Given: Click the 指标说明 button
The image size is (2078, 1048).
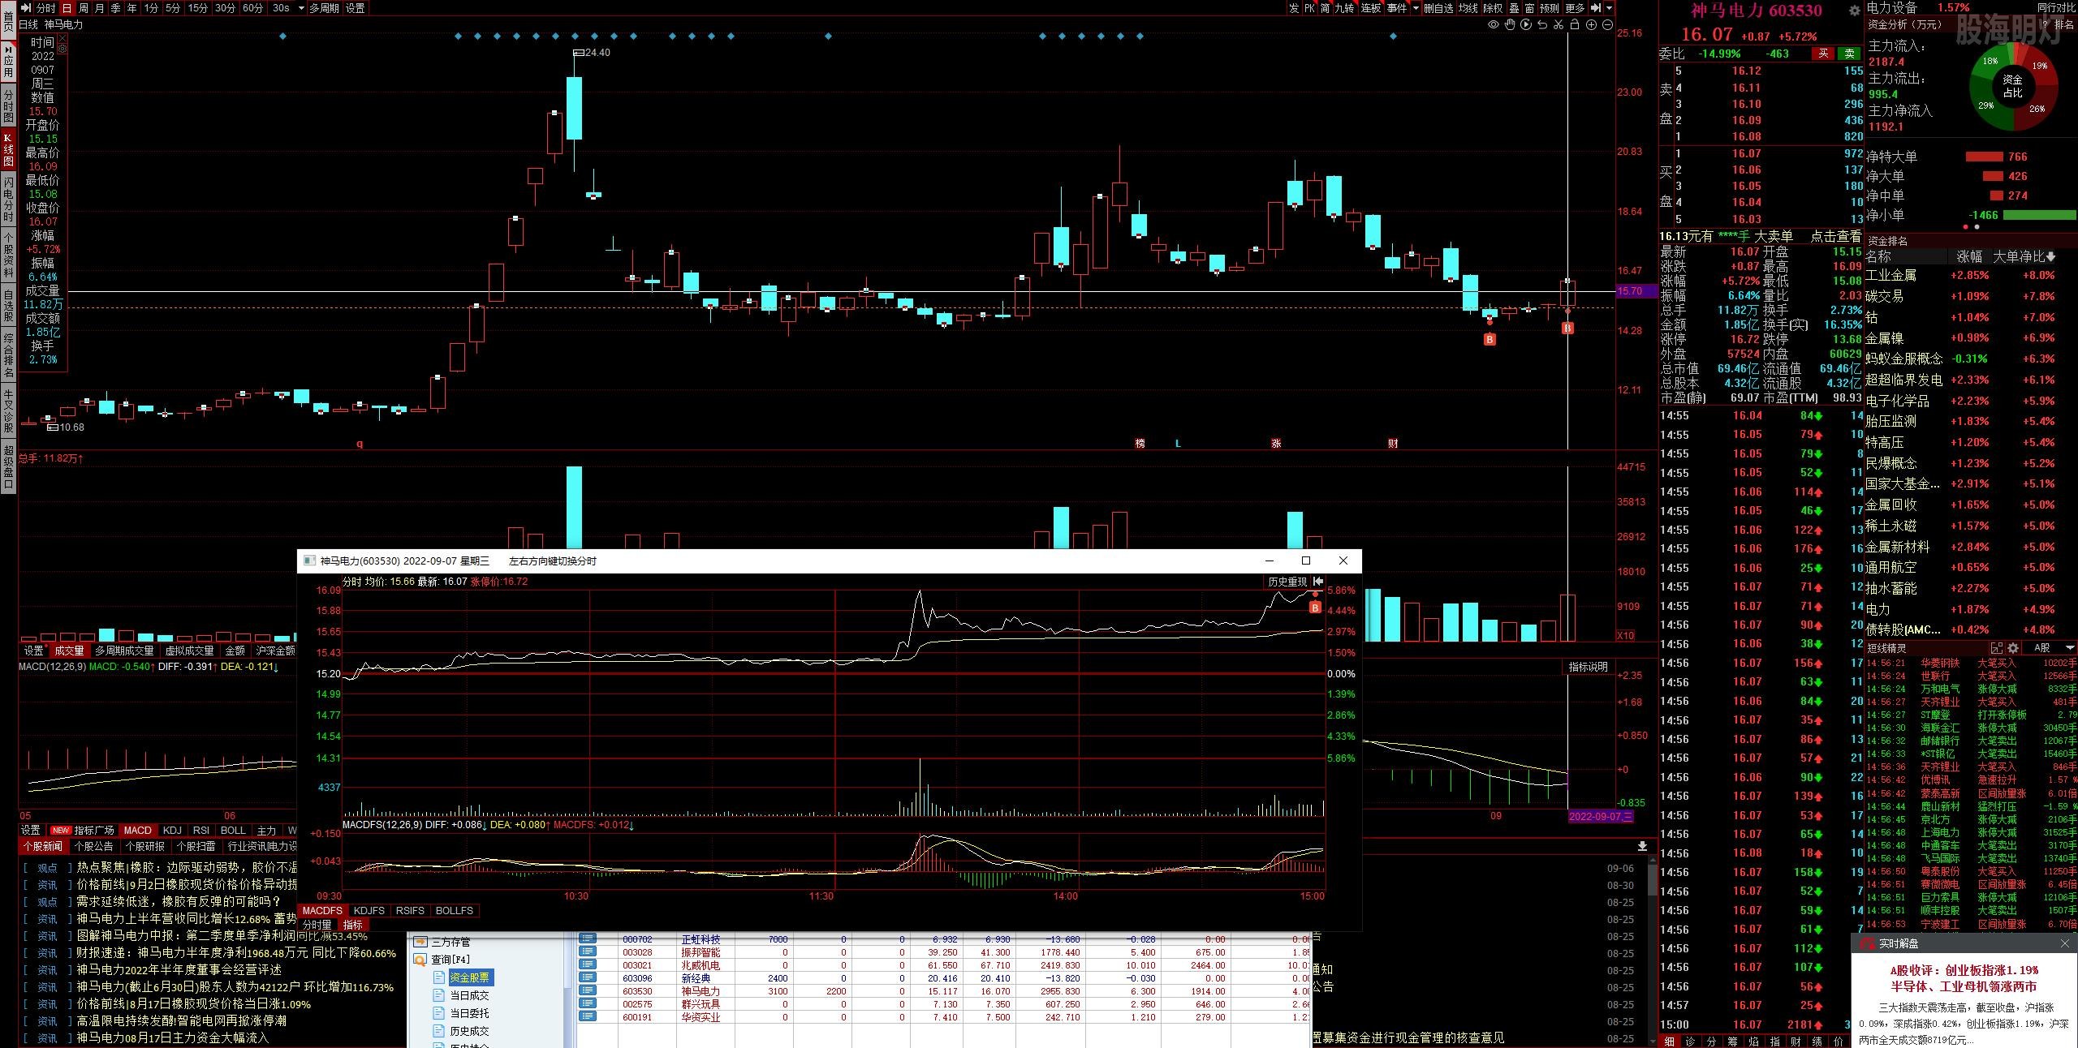Looking at the screenshot, I should click(1588, 667).
